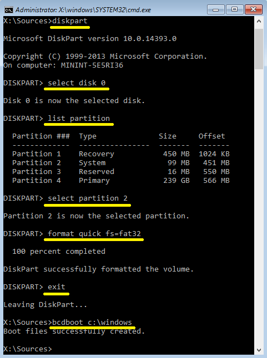The image size is (267, 358).
Task: Click the vertical scrollbar thumb
Action: 259,49
